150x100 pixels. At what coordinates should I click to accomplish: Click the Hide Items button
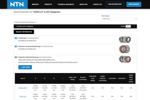tap(25, 67)
